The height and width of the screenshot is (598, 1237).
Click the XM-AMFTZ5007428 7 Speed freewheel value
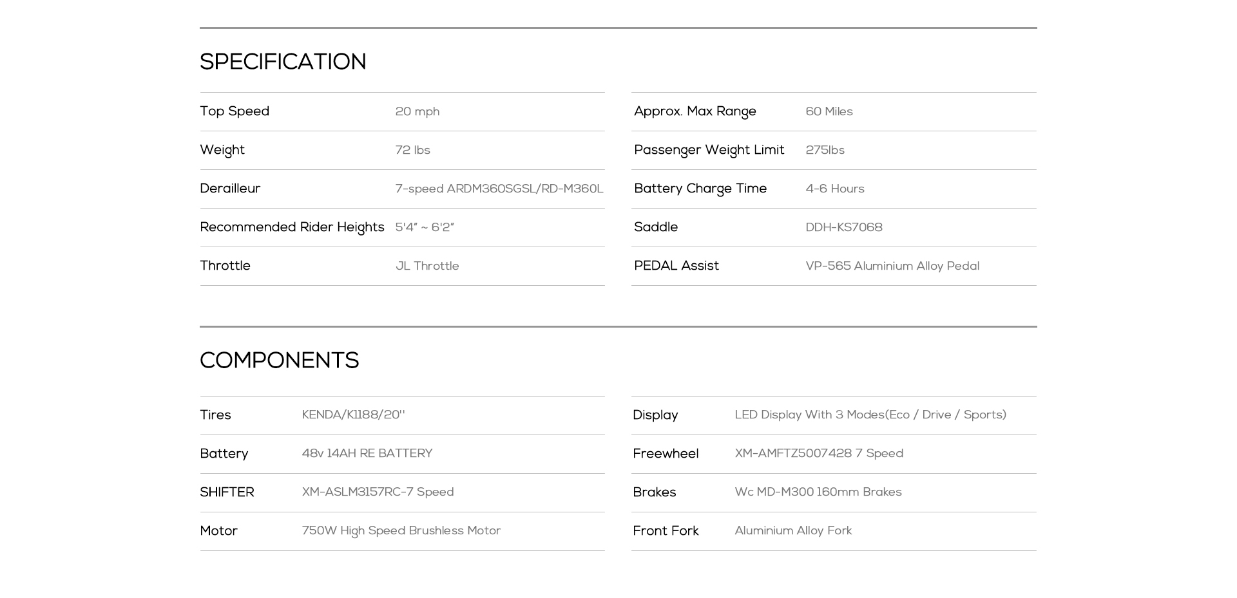819,454
